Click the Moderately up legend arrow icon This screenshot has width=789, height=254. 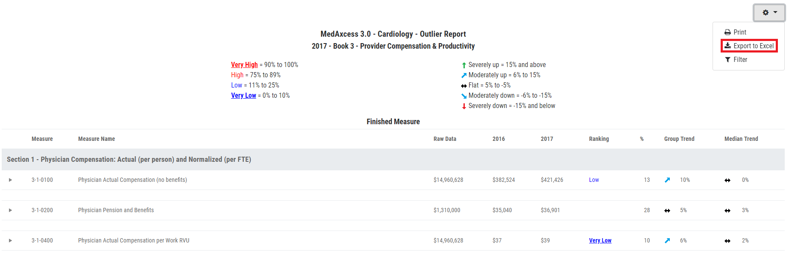[464, 76]
